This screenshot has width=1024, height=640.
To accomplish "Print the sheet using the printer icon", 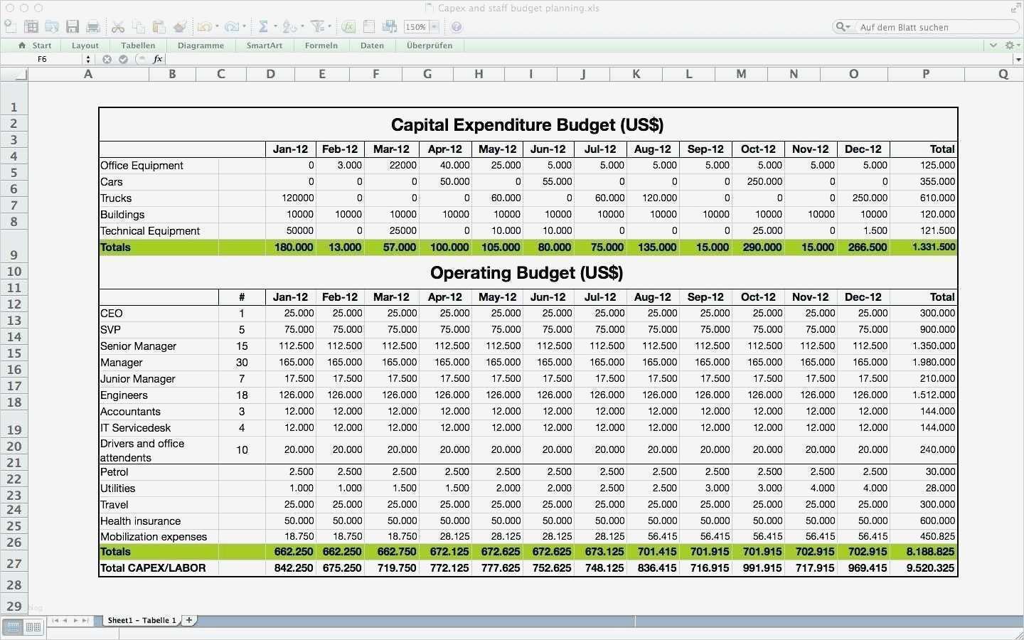I will [93, 26].
